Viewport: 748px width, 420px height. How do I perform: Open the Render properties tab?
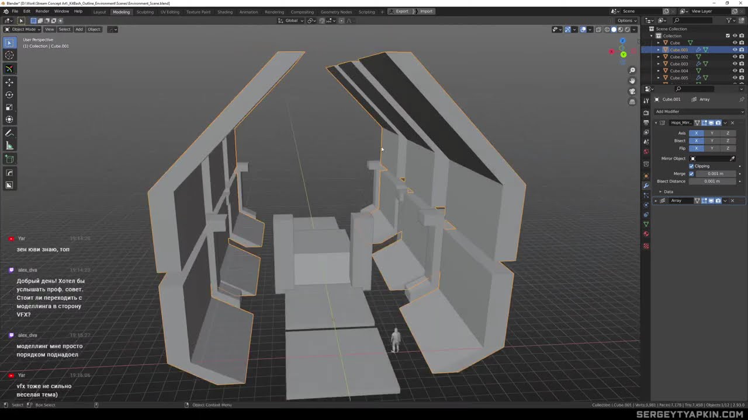[646, 112]
